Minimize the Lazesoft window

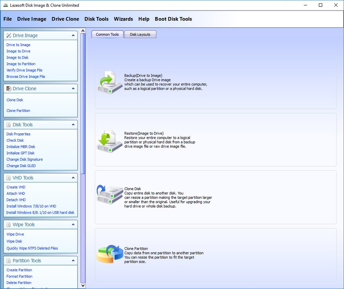click(x=305, y=5)
